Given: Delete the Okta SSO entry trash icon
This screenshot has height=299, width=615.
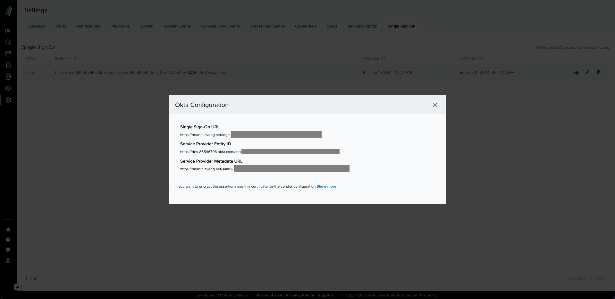Looking at the screenshot, I should pyautogui.click(x=598, y=72).
